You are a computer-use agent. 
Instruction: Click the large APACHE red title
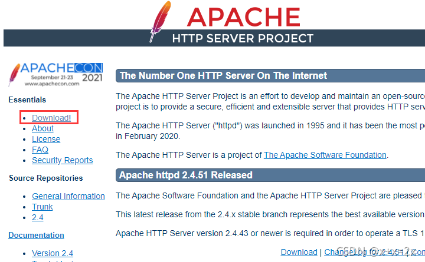pos(243,17)
